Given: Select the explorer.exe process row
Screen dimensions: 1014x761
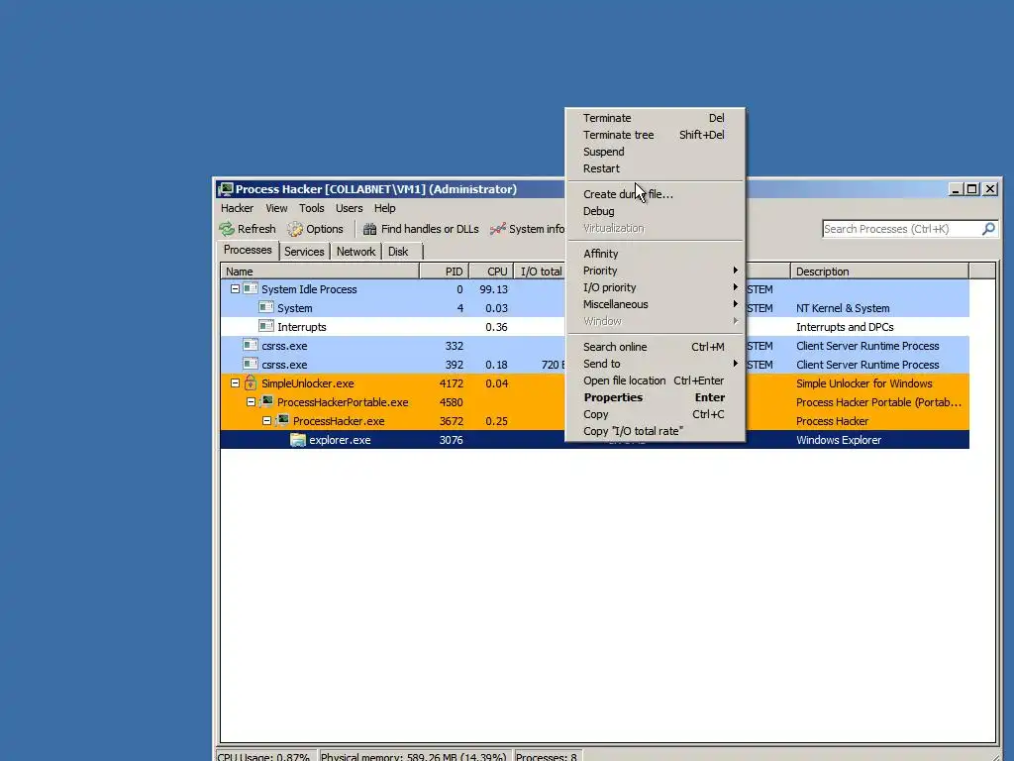Looking at the screenshot, I should (594, 440).
